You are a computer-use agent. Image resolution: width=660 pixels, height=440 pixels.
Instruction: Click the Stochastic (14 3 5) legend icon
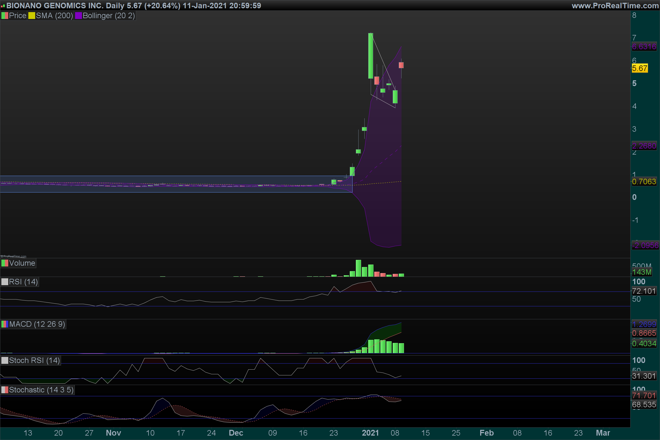pyautogui.click(x=5, y=390)
